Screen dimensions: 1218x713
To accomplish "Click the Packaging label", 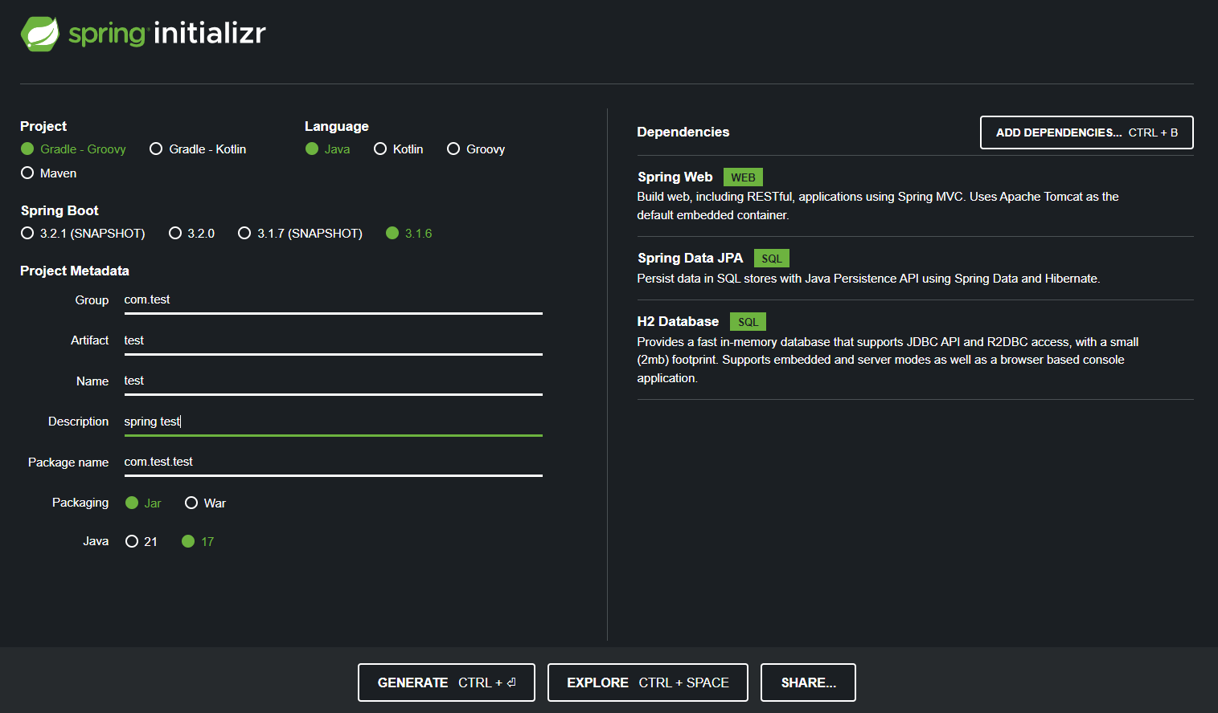I will coord(80,503).
